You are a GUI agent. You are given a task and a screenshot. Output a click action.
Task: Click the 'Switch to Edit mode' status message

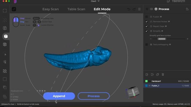click(x=28, y=104)
